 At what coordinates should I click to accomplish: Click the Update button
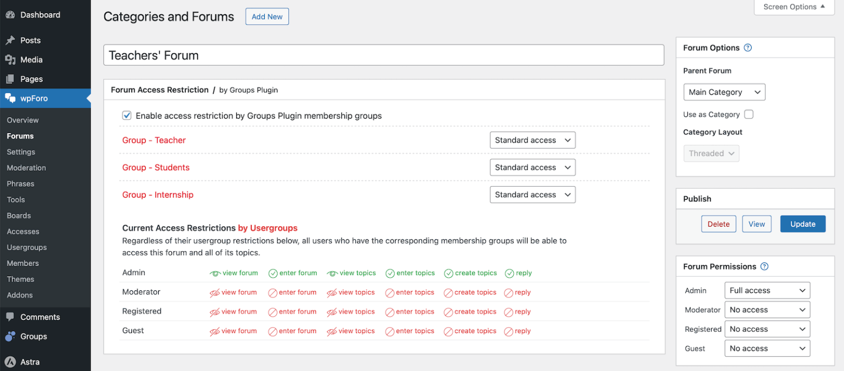point(803,224)
